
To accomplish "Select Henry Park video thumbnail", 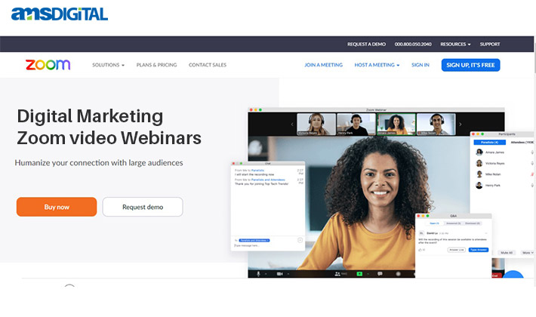I will 356,125.
